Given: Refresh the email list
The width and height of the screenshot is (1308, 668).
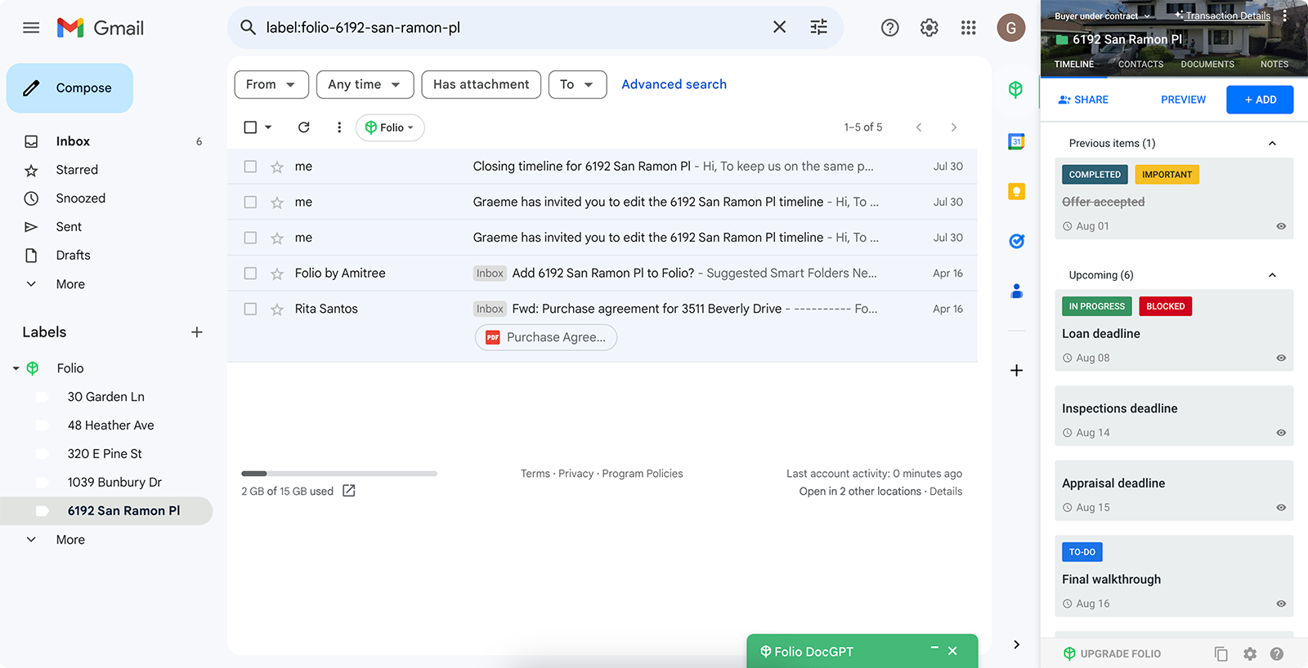Looking at the screenshot, I should click(x=303, y=127).
